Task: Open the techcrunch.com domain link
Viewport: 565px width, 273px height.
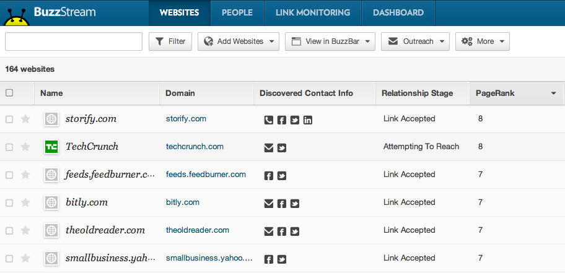Action: 195,147
